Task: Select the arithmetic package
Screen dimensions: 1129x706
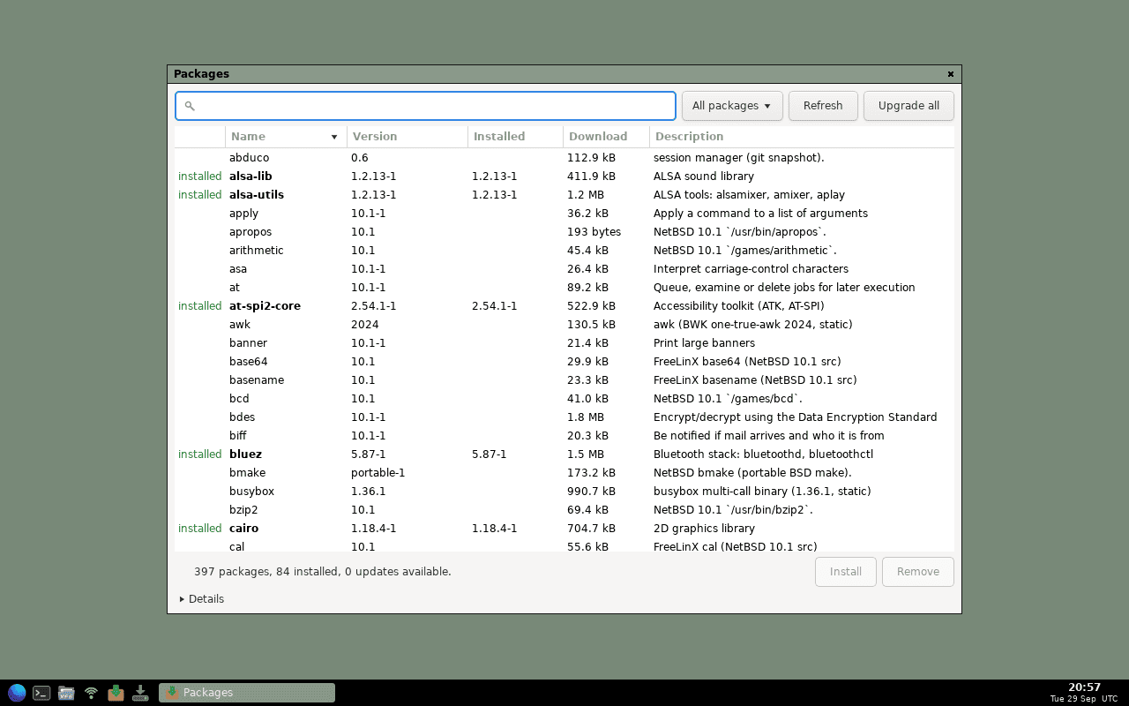Action: point(564,251)
